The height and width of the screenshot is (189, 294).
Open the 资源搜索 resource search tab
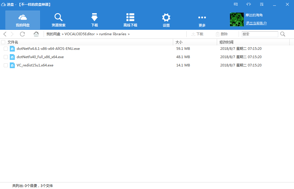tap(59, 20)
